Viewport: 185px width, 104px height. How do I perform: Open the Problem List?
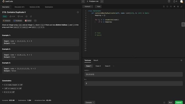tap(92, 1)
